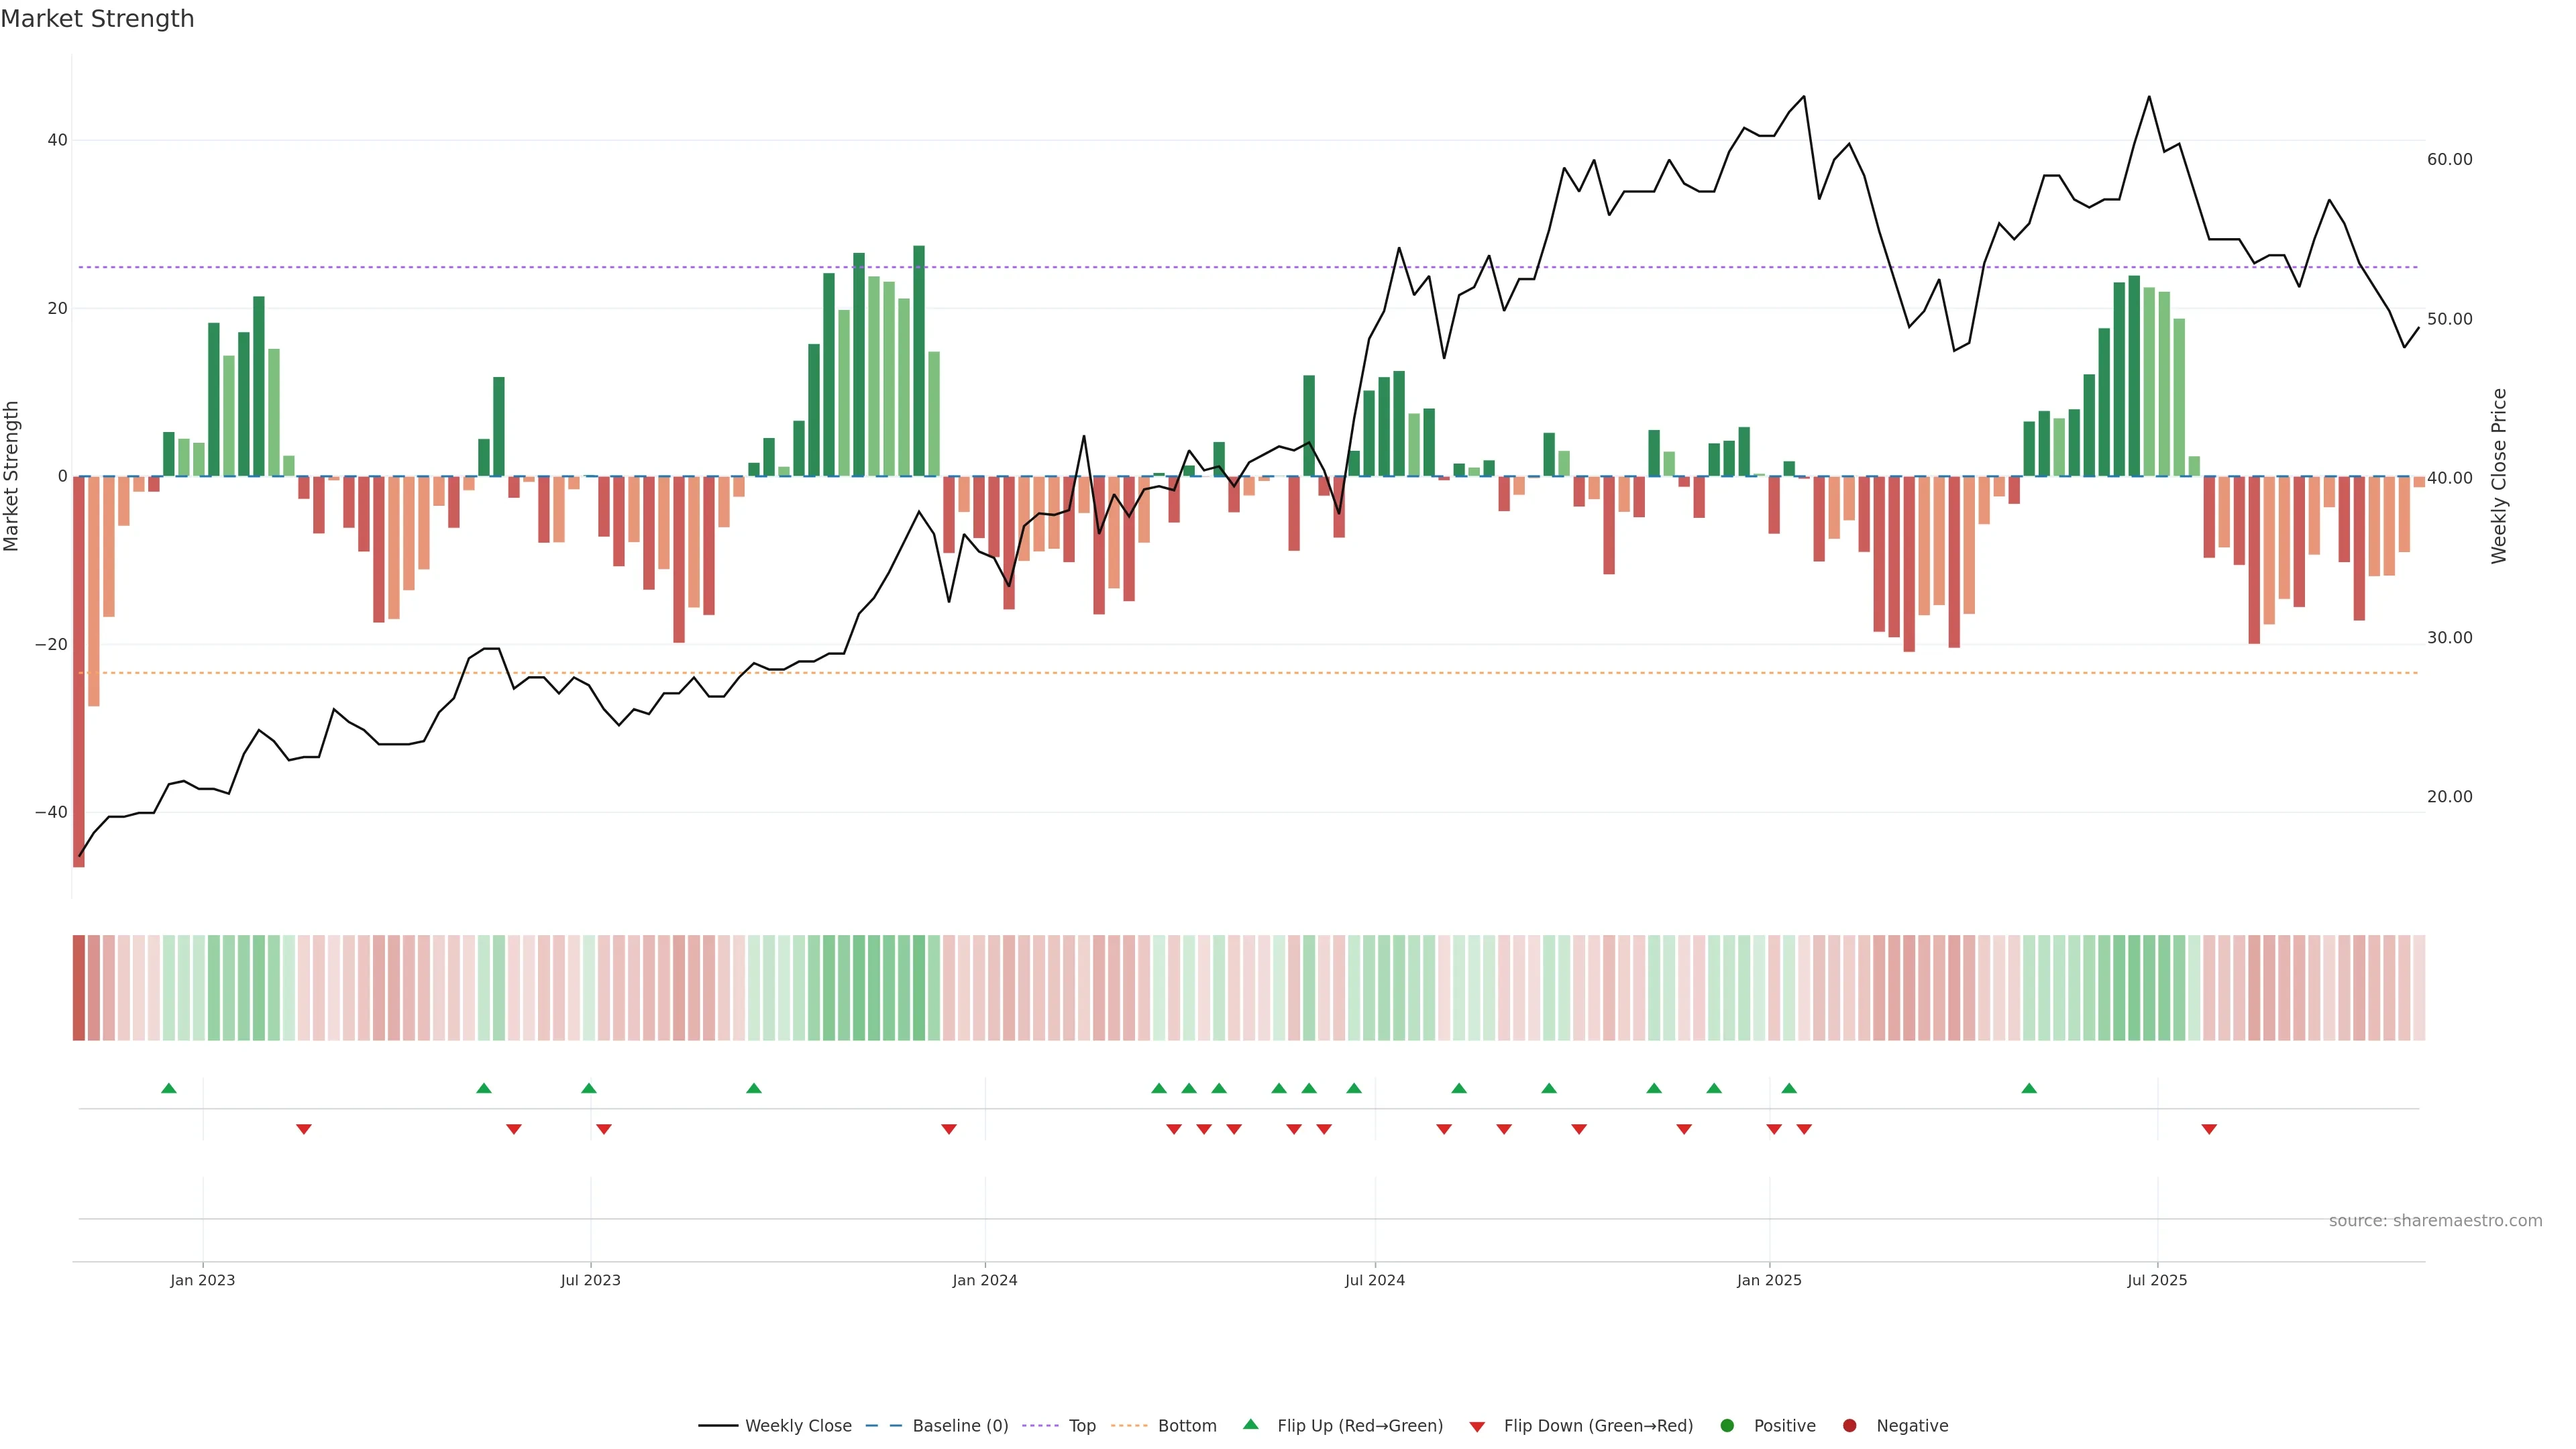Viewport: 2576px width, 1449px height.
Task: Click the last green flip-up triangle before Jul 2025
Action: pyautogui.click(x=2029, y=1088)
